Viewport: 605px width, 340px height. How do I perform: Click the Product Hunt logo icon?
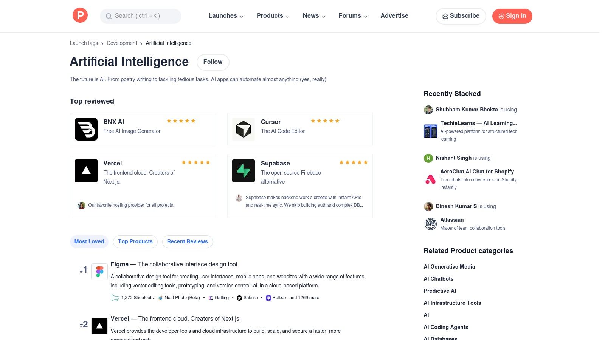tap(80, 16)
